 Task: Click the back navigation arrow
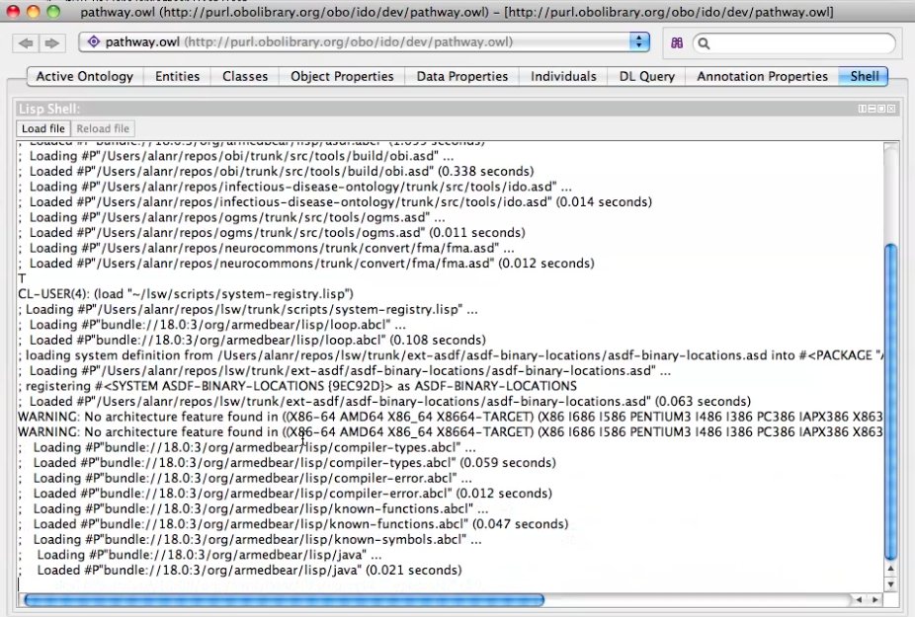pyautogui.click(x=27, y=43)
